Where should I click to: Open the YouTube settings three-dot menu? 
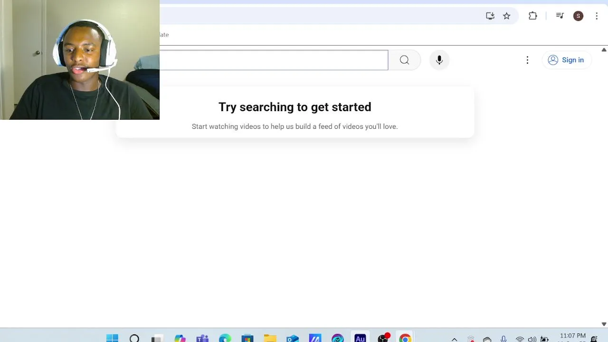click(527, 60)
